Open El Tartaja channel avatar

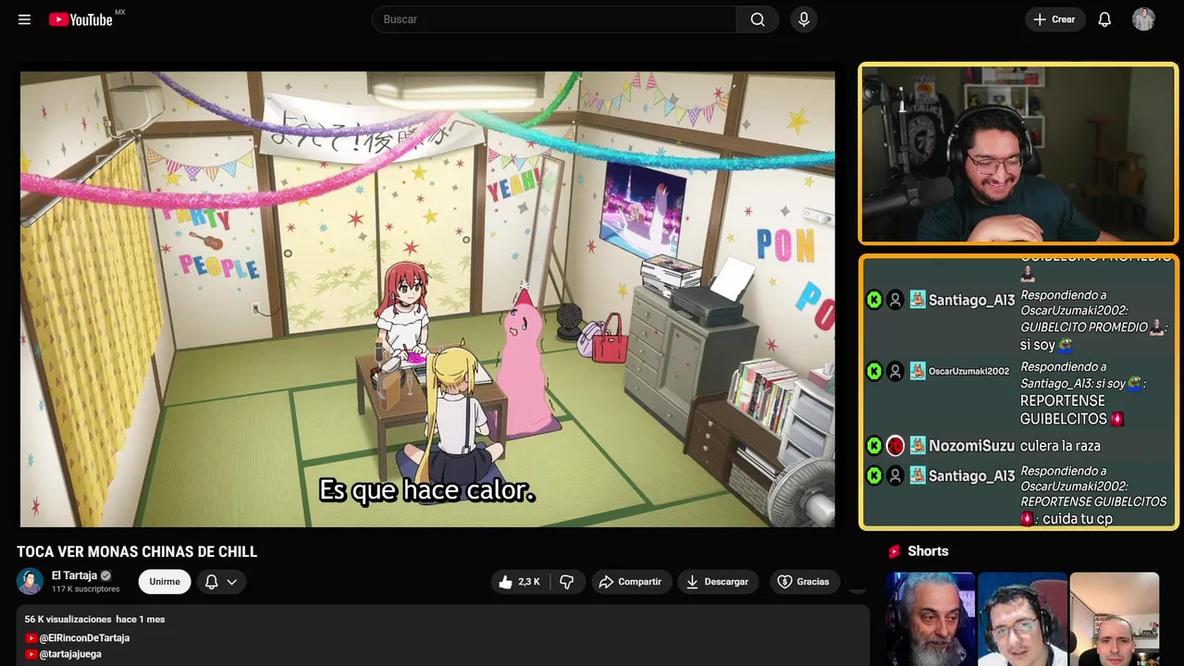point(30,581)
